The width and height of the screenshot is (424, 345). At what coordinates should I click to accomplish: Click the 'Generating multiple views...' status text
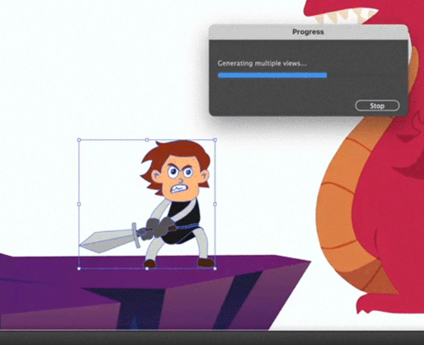(262, 63)
